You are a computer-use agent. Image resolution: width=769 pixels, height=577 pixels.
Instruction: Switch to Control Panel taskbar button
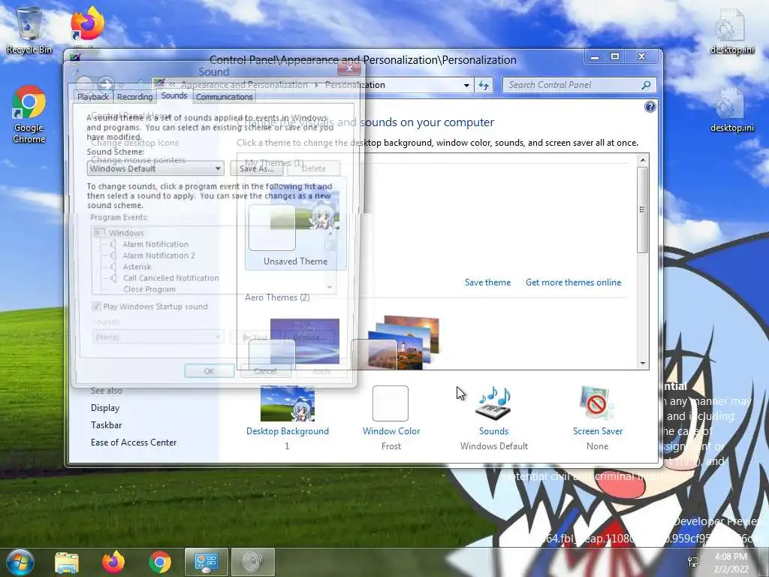pyautogui.click(x=206, y=562)
